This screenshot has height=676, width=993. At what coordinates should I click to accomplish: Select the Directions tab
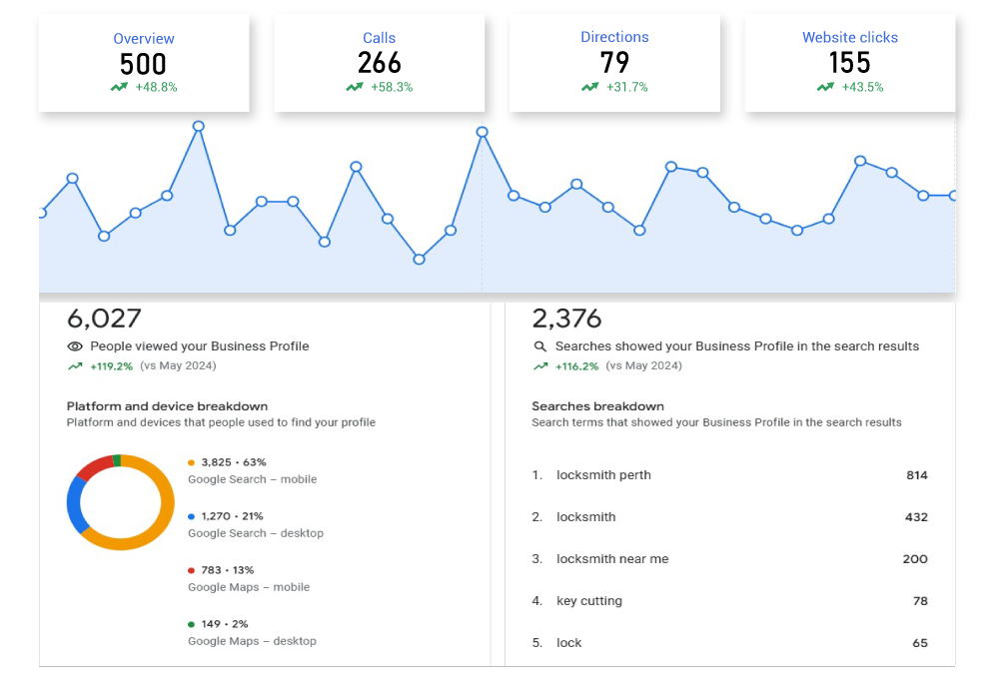point(614,37)
